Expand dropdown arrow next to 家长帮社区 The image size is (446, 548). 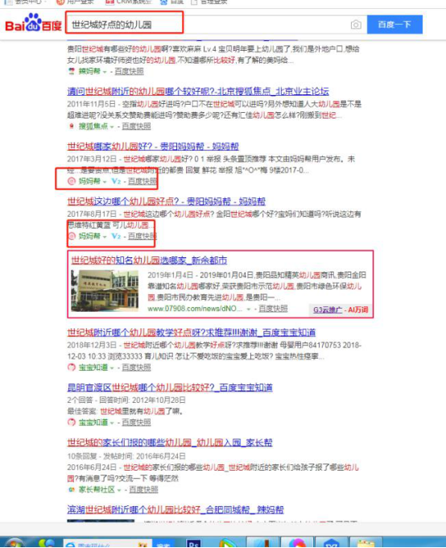coord(119,490)
